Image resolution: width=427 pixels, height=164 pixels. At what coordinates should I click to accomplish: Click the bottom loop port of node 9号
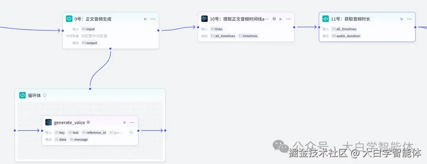click(110, 48)
